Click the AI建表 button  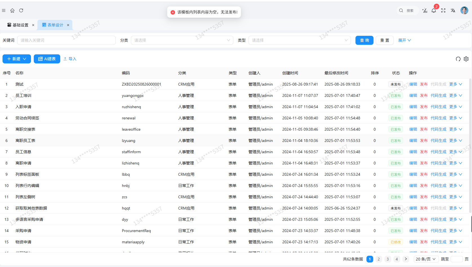coord(47,59)
